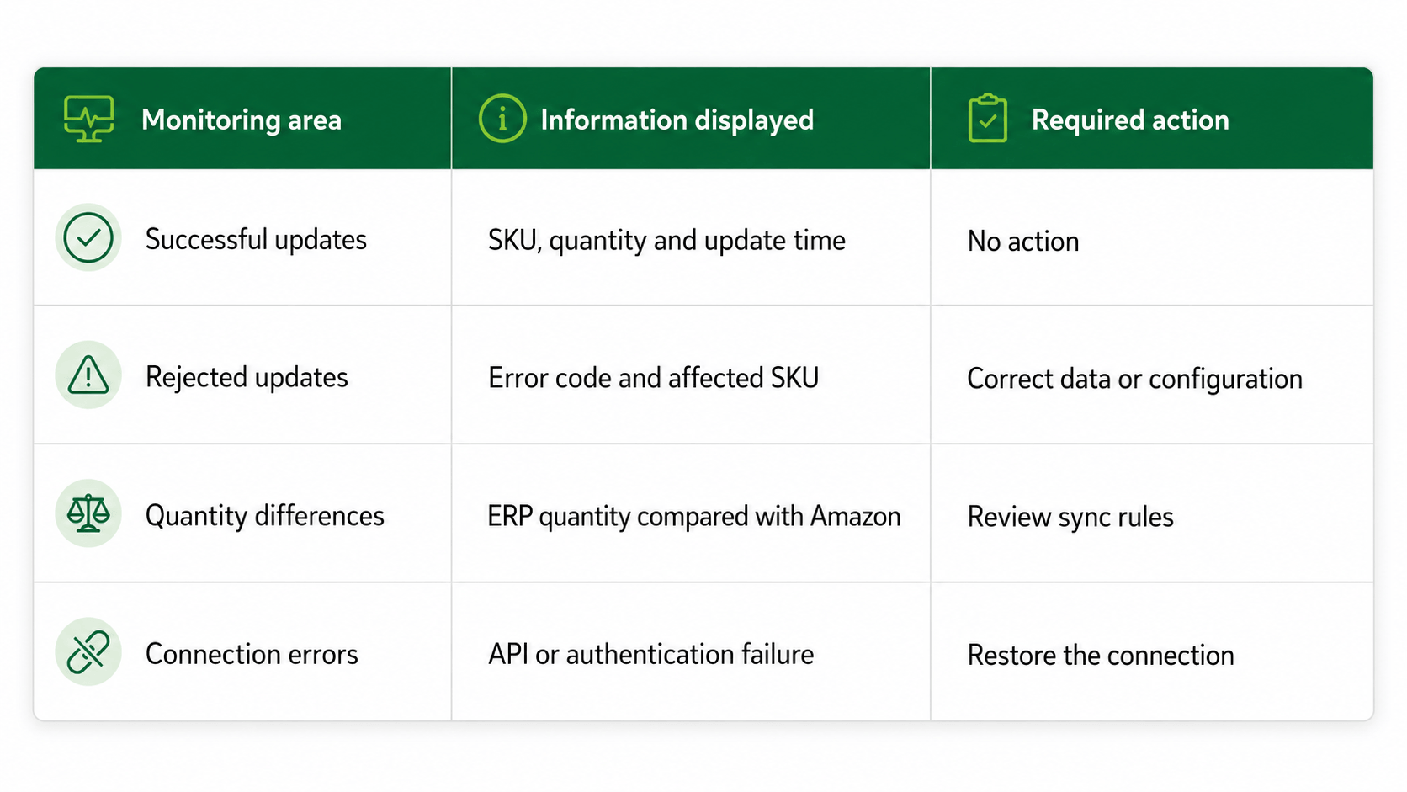The width and height of the screenshot is (1407, 792).
Task: Click the Connection errors row label
Action: click(x=252, y=654)
